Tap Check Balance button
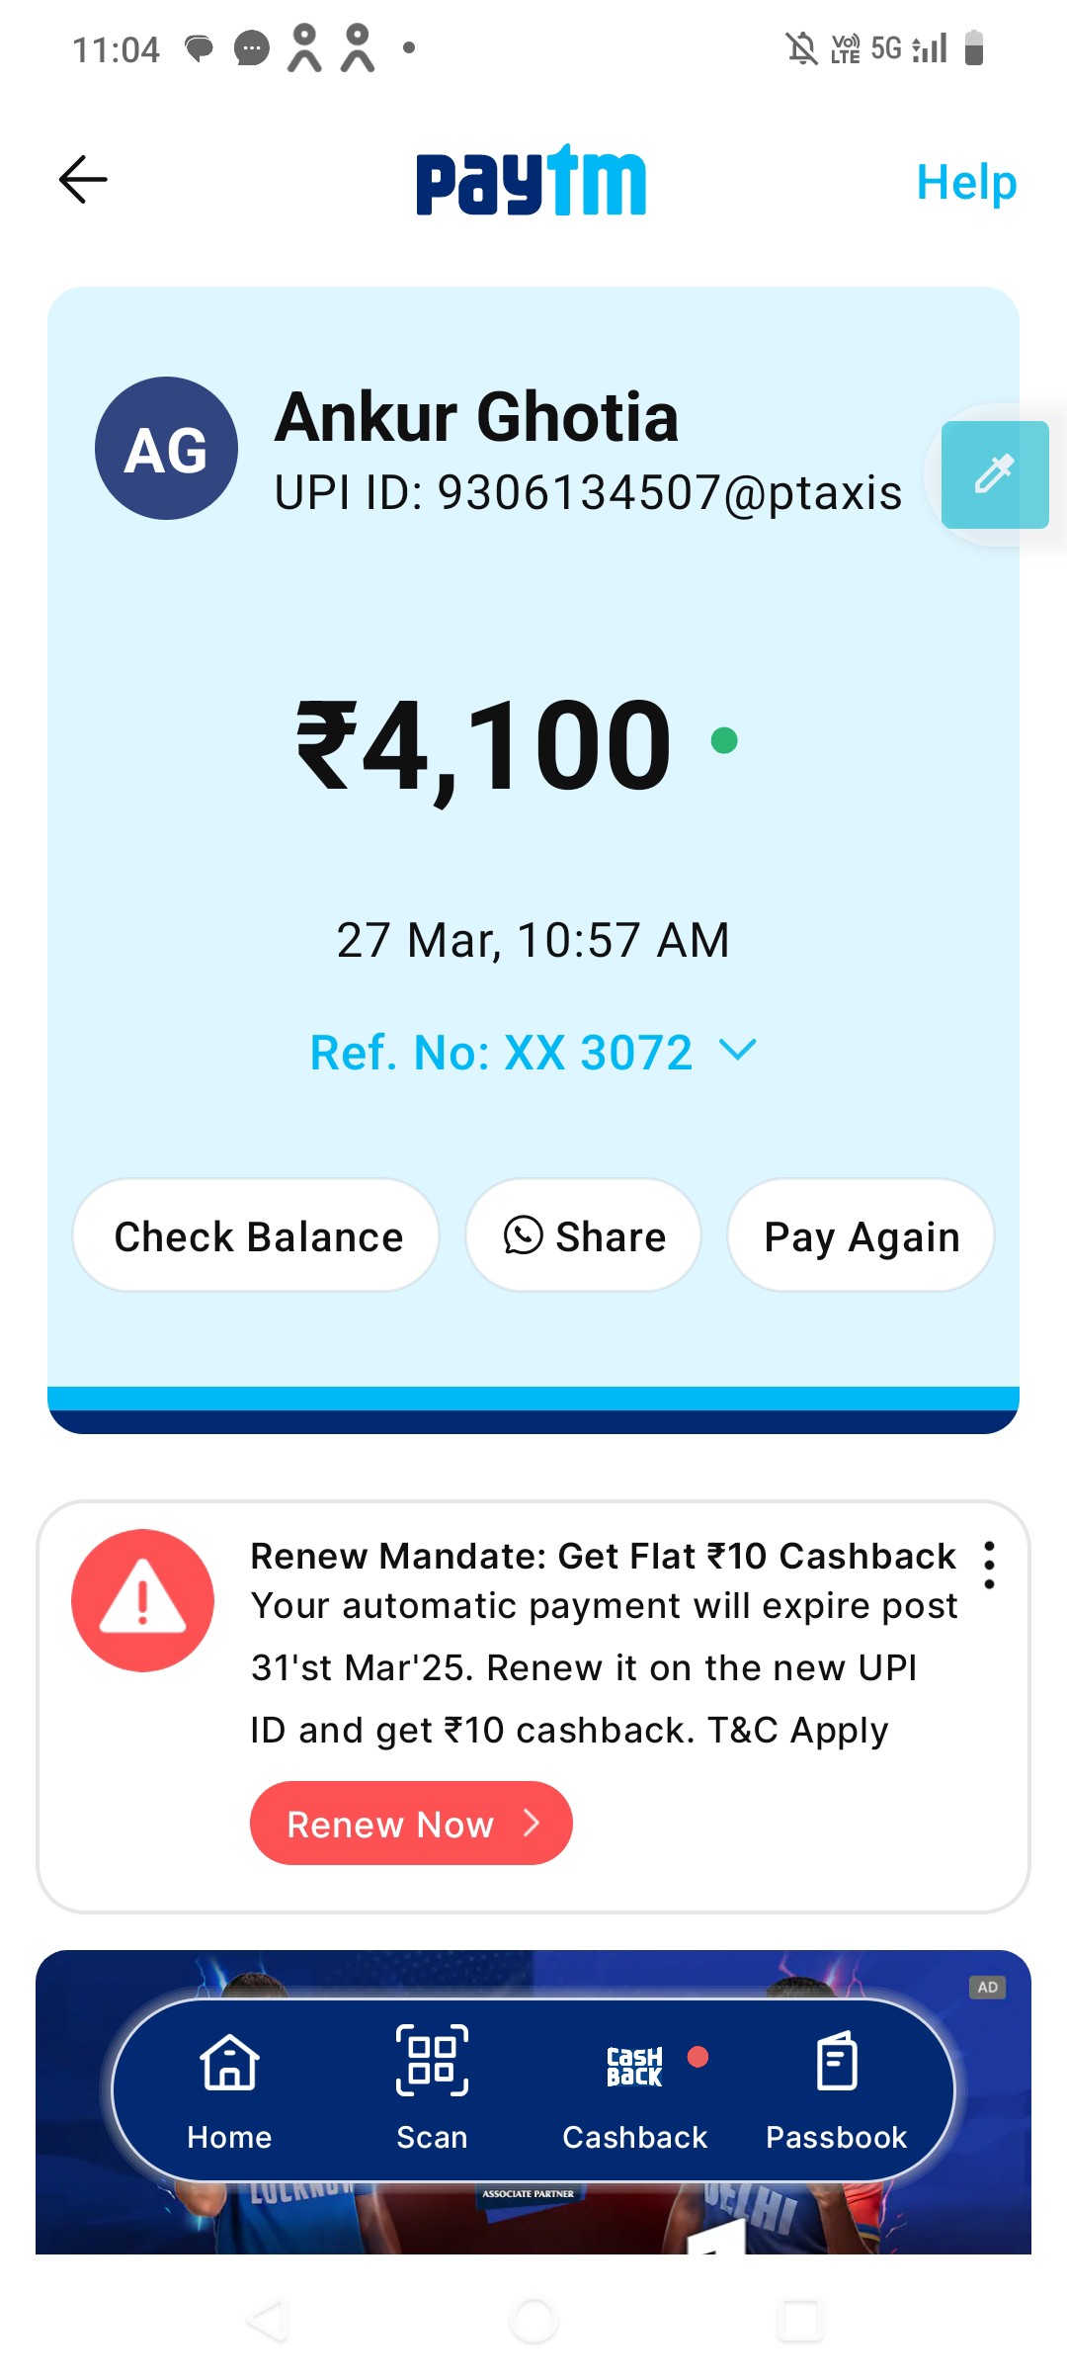The width and height of the screenshot is (1067, 2380). 256,1235
